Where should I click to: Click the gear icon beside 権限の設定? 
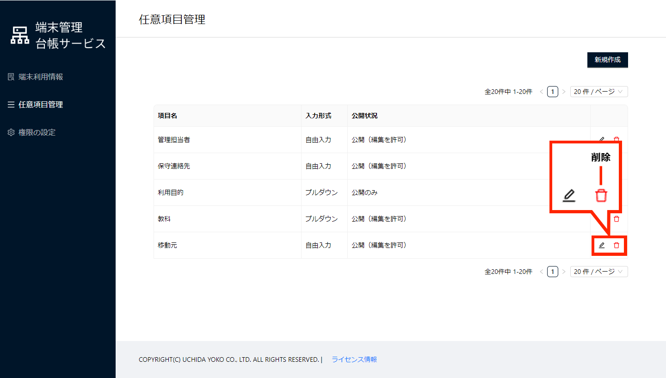click(11, 133)
